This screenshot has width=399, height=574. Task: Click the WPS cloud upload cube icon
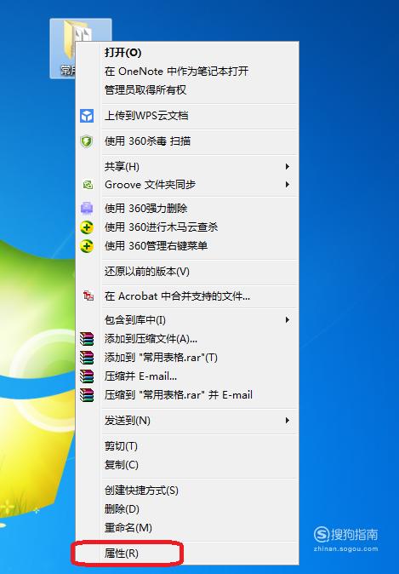point(87,116)
